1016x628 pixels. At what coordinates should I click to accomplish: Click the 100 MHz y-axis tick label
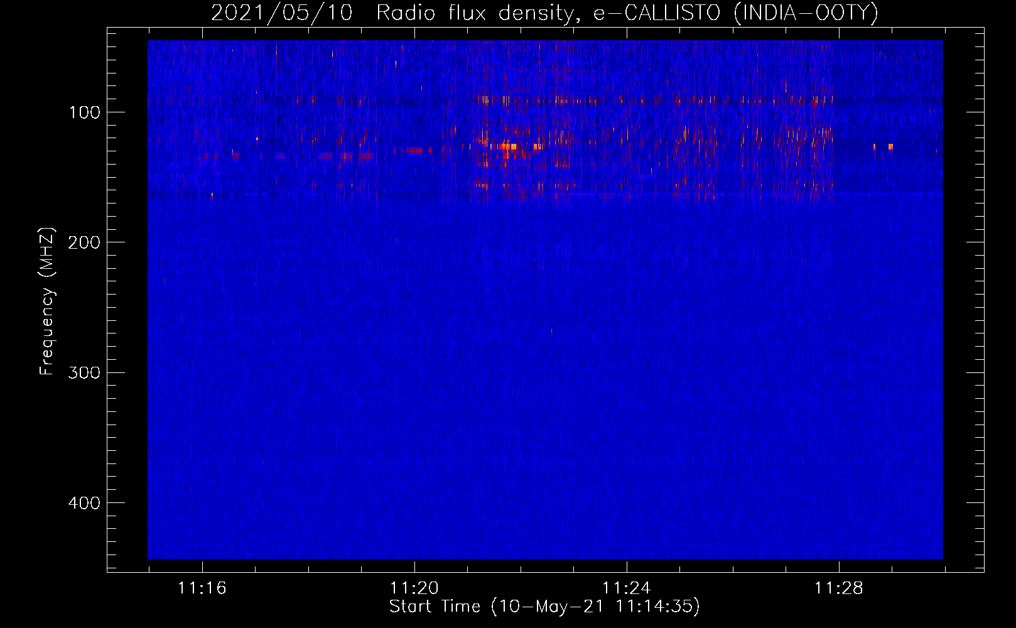(x=84, y=112)
